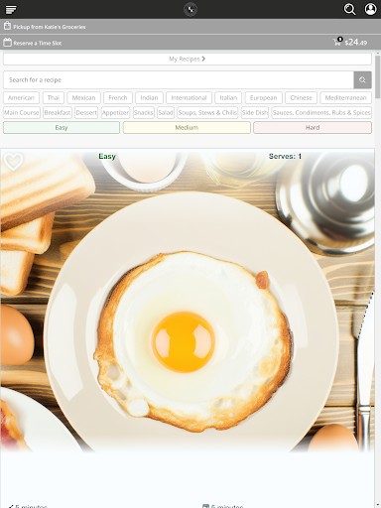Filter by Mexican cuisine
Image resolution: width=381 pixels, height=508 pixels.
pyautogui.click(x=83, y=98)
